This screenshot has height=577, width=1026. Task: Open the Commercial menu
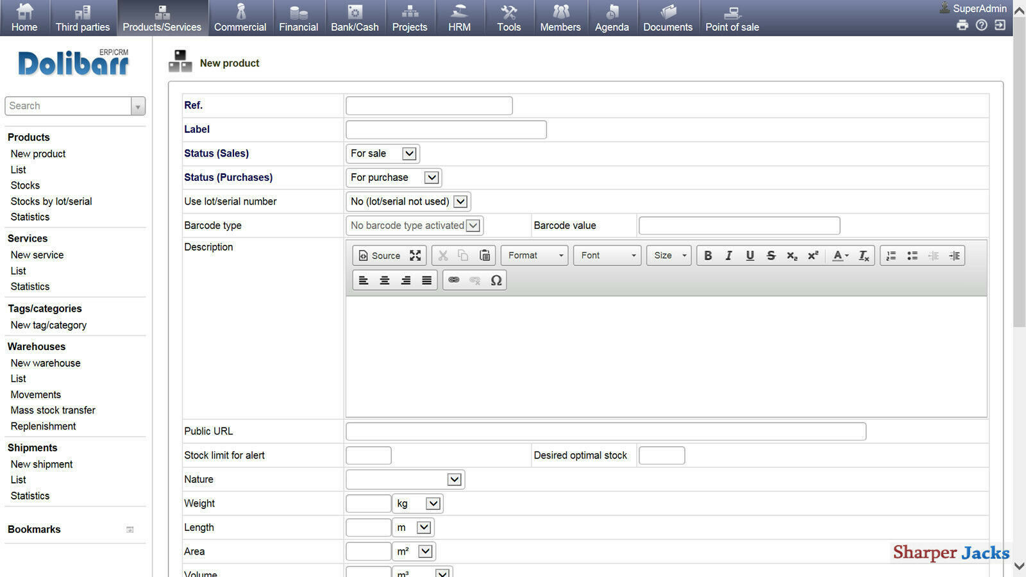click(240, 18)
